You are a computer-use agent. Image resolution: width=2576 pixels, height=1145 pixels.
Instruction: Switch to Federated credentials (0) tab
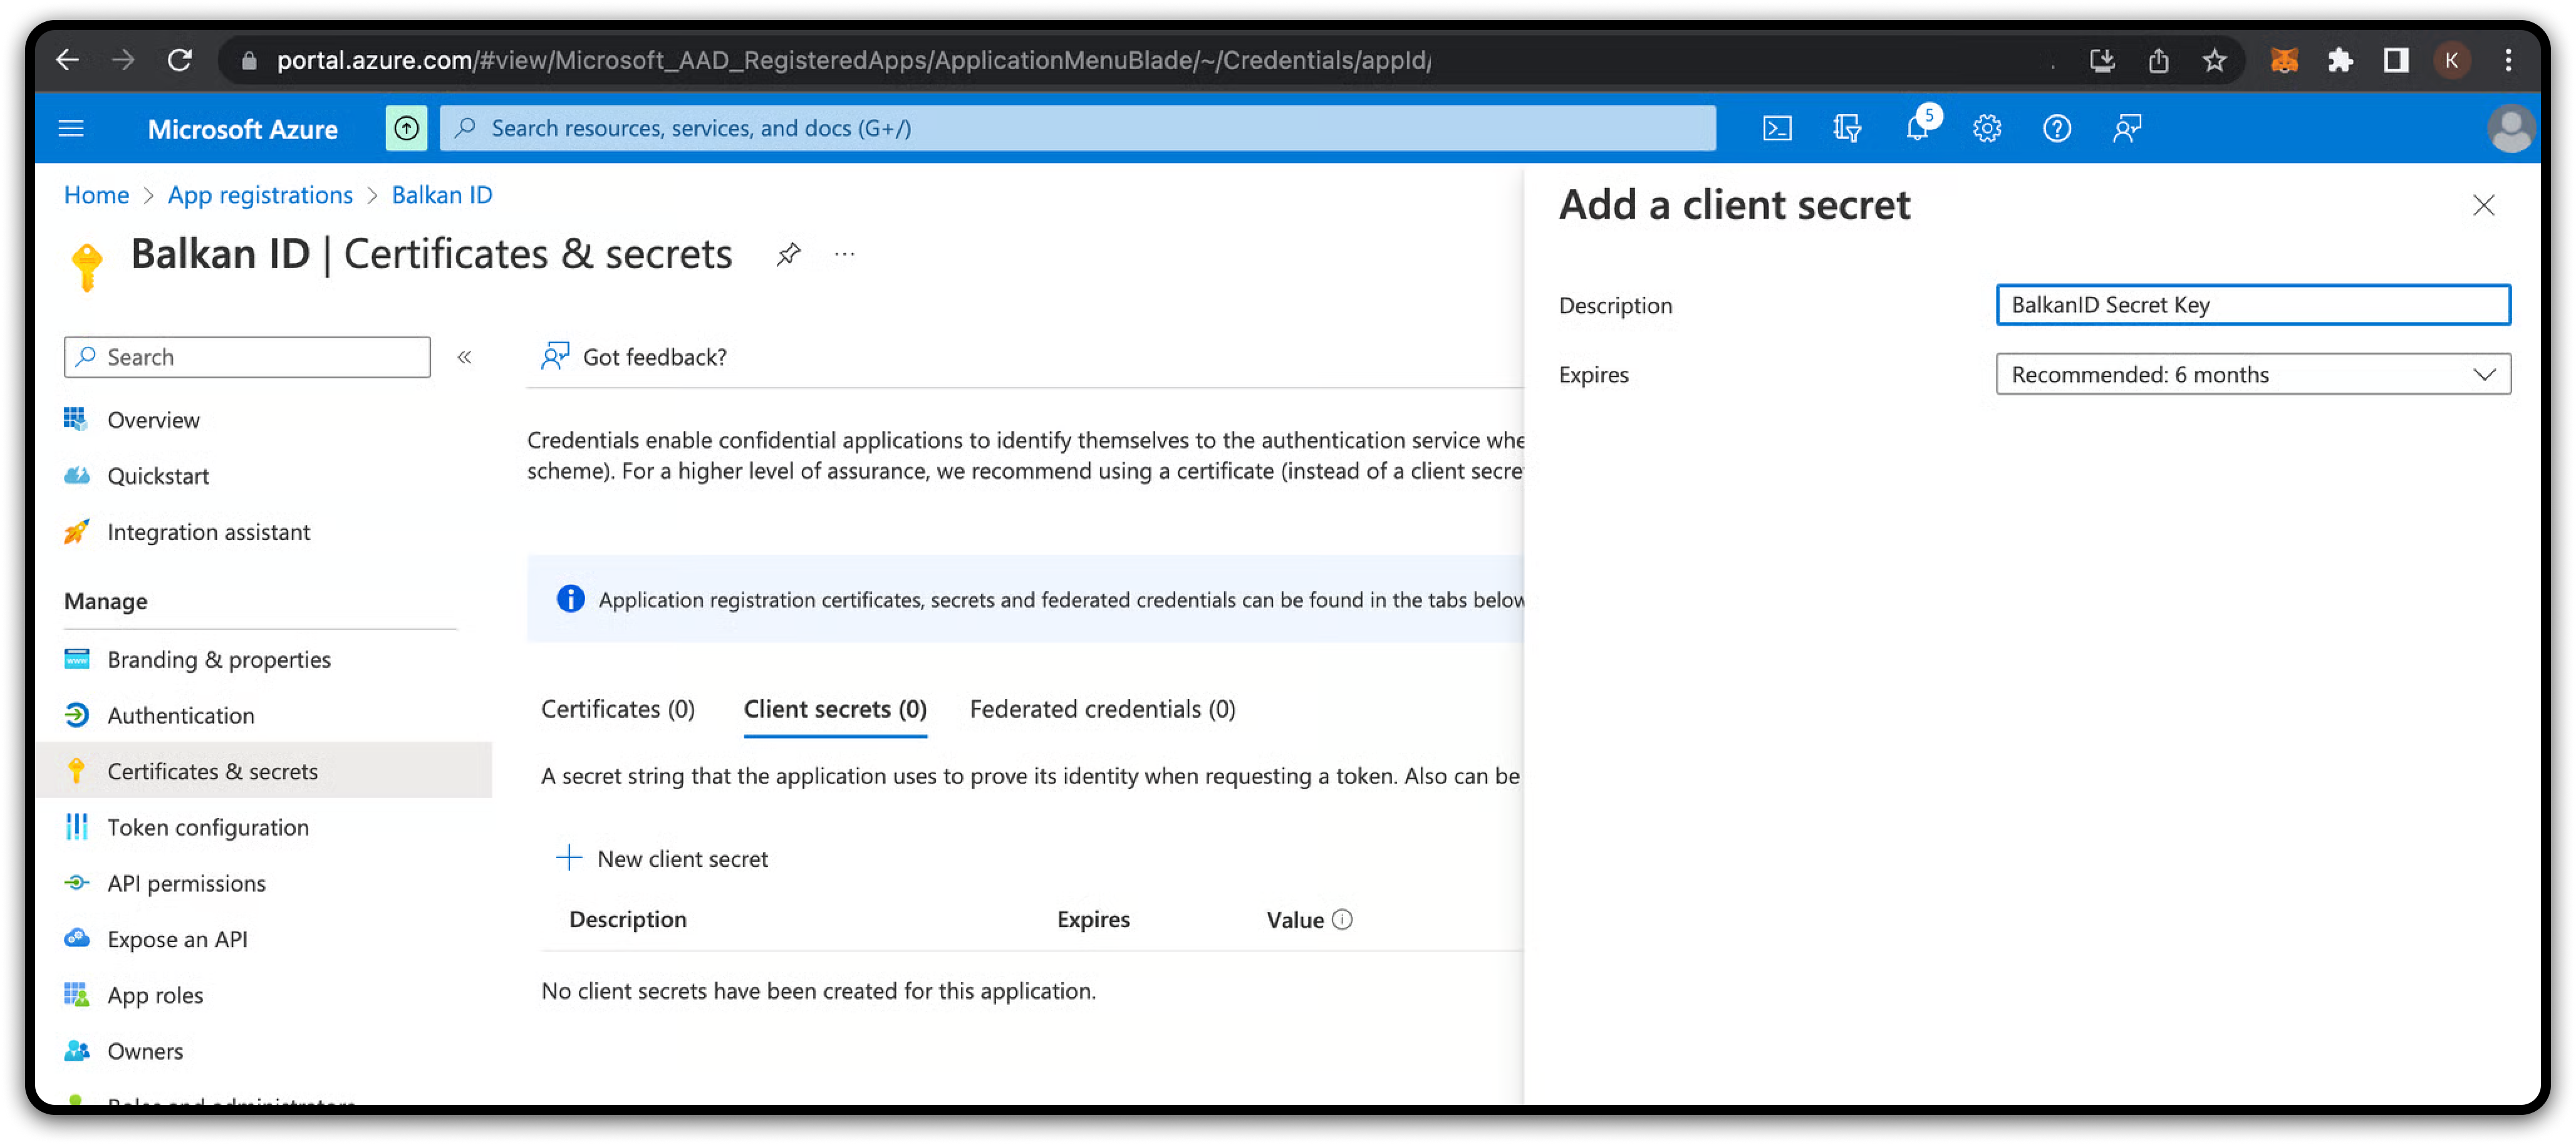pyautogui.click(x=1102, y=709)
